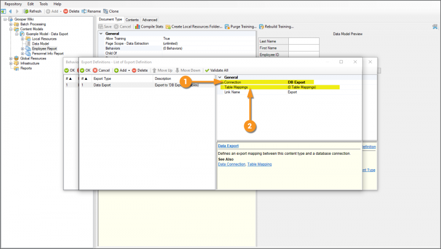441x249 pixels.
Task: Collapse the Example Model - Data Export node
Action: (17, 34)
